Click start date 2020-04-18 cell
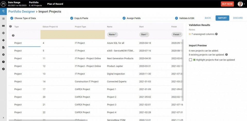The width and height of the screenshot is (247, 121). click(145, 43)
